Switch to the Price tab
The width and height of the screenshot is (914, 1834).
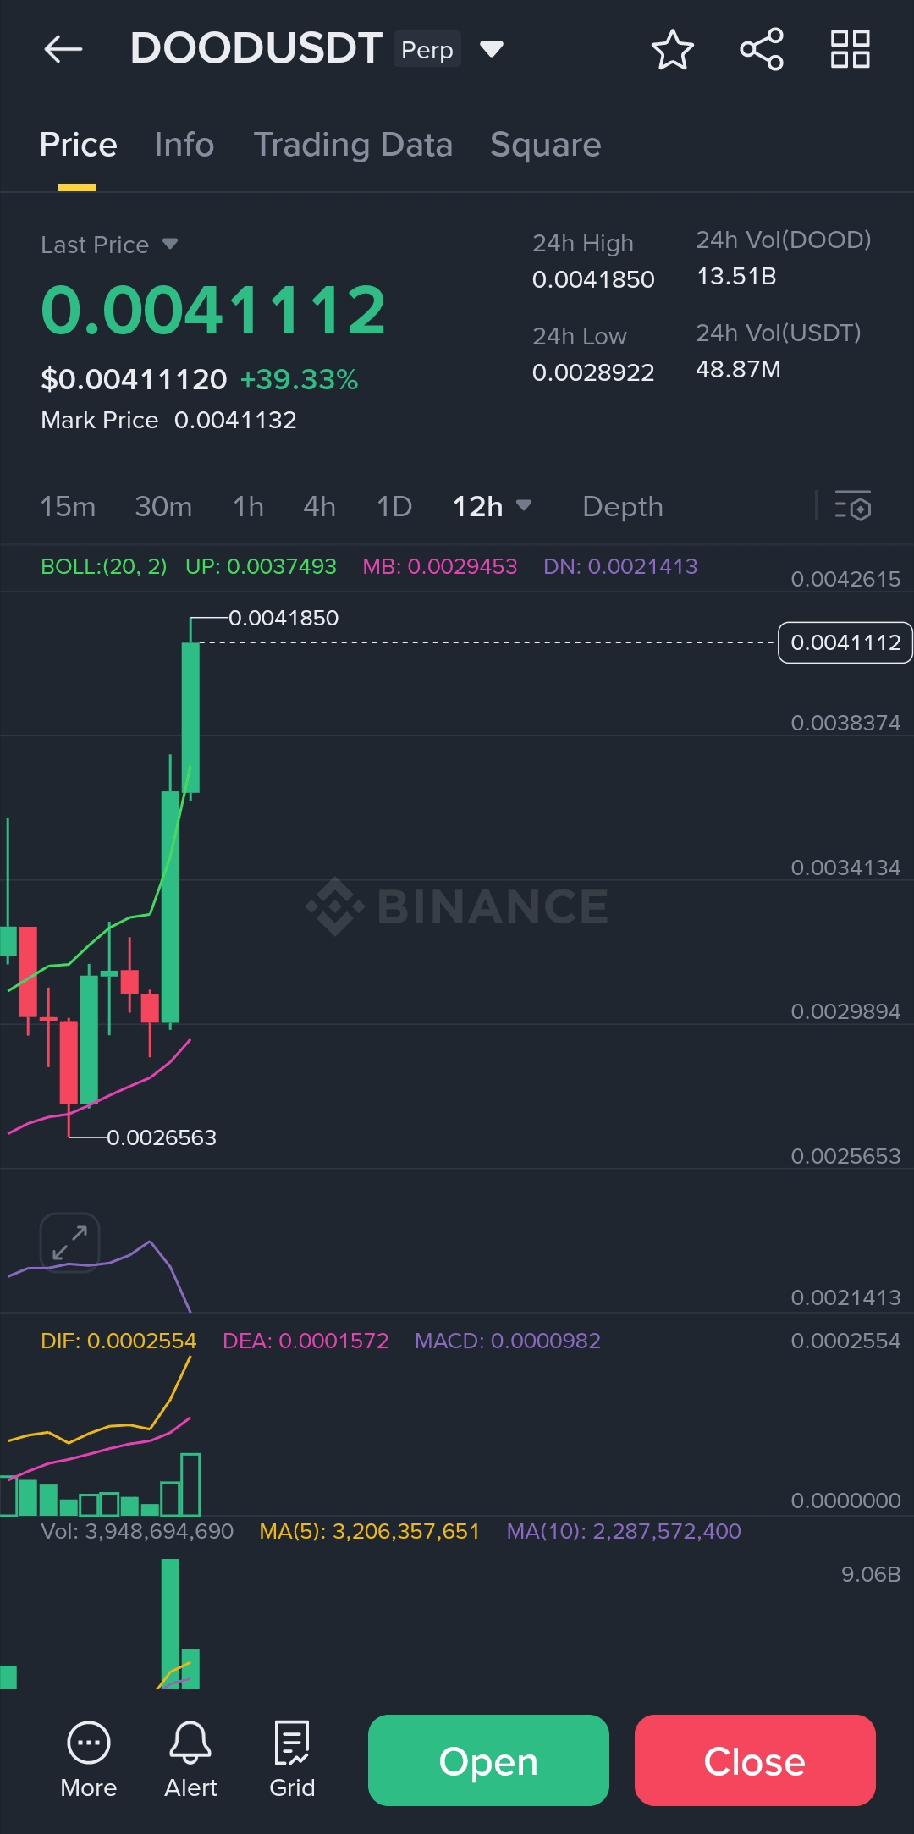(x=78, y=145)
